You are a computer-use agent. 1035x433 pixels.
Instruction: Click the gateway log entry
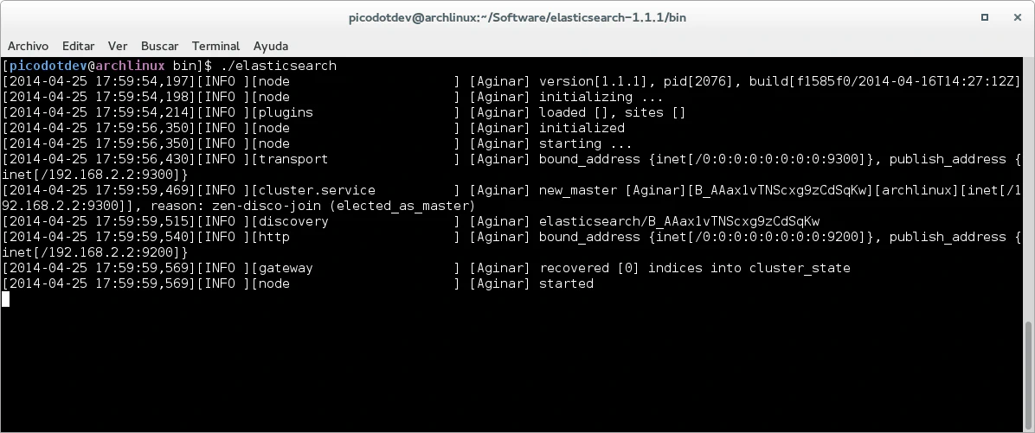coord(286,268)
